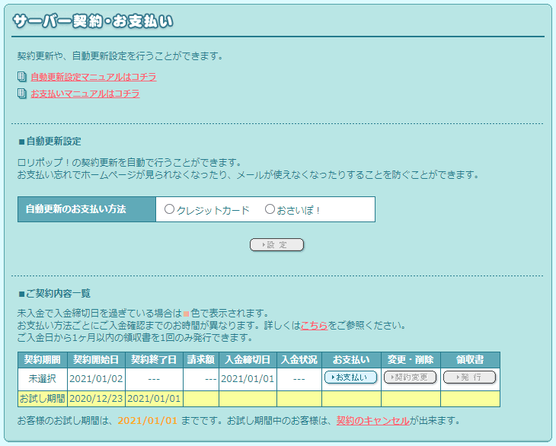Select クレジットカード radio button
This screenshot has height=446, width=556.
169,209
